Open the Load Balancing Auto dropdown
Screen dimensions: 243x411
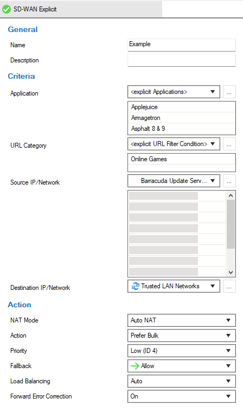click(x=182, y=381)
